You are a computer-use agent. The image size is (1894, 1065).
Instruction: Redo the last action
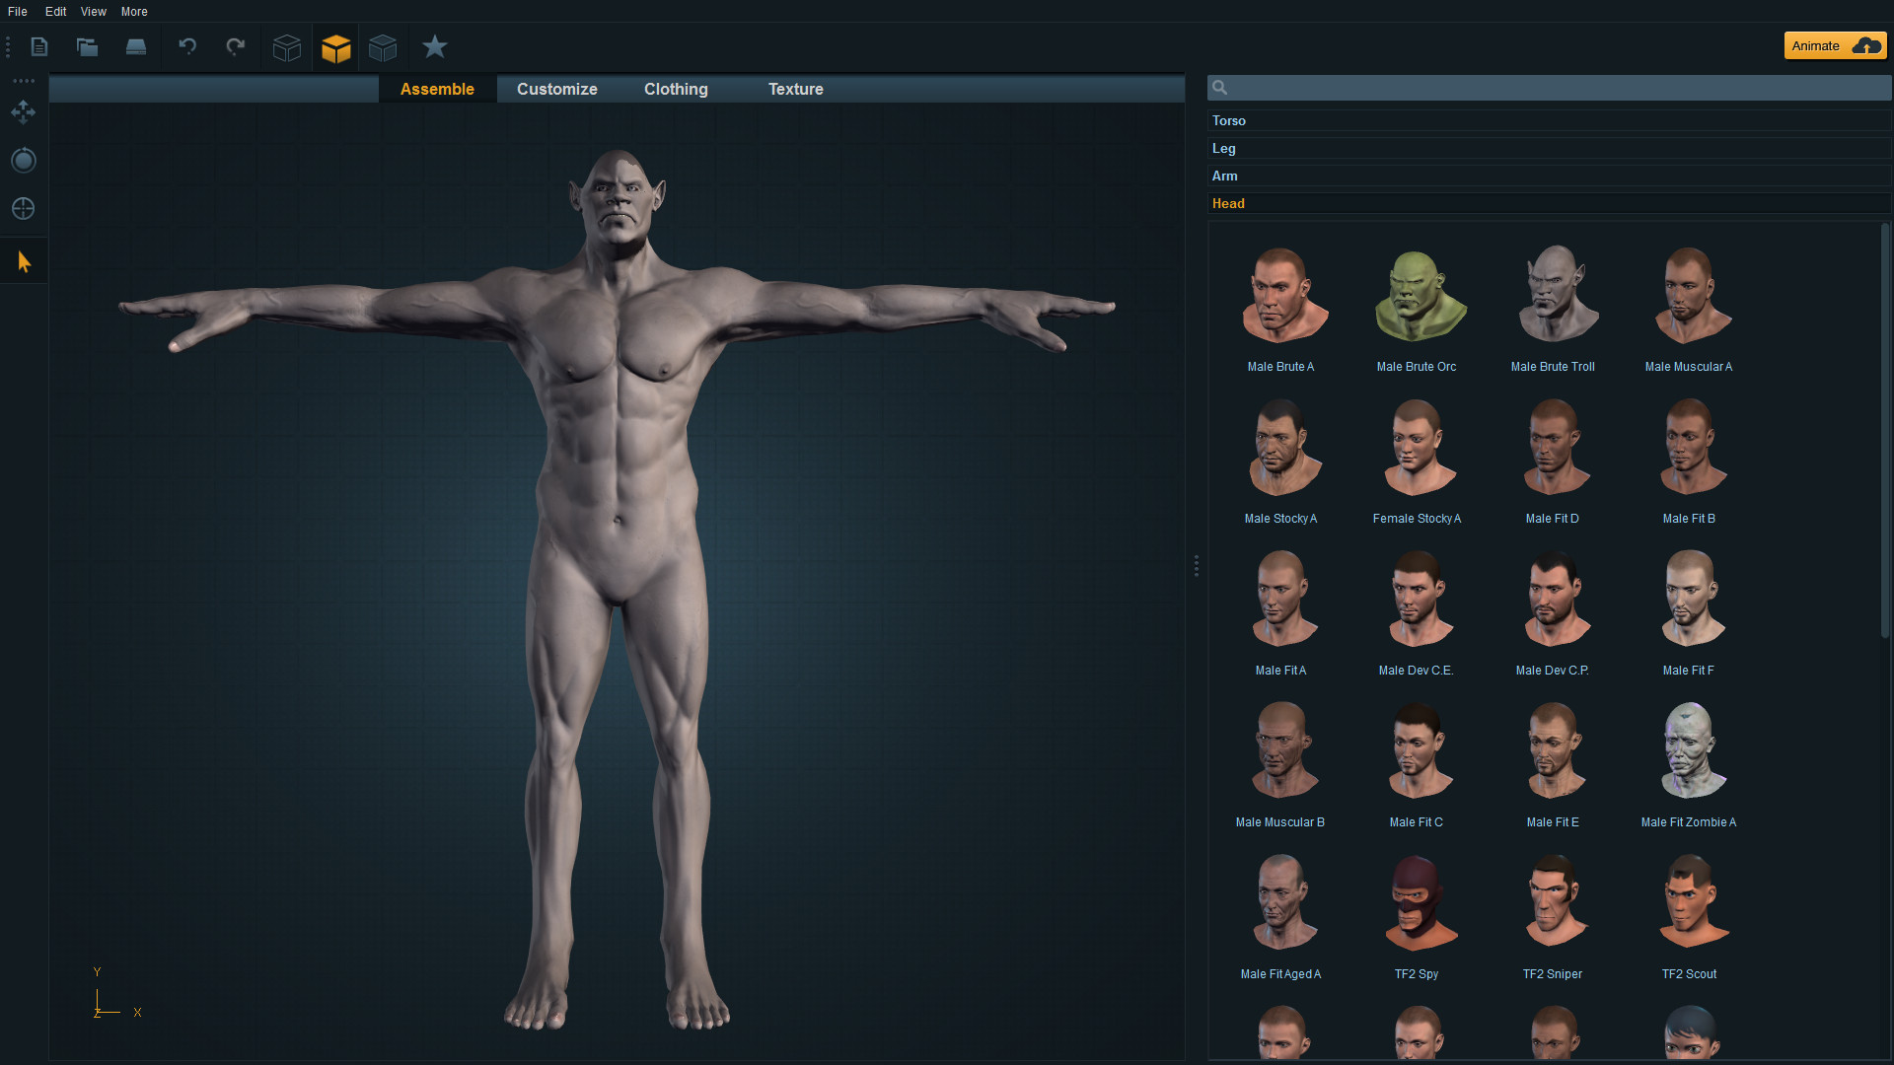point(235,46)
